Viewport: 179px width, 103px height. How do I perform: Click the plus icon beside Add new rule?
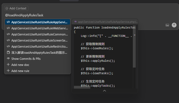8,71
